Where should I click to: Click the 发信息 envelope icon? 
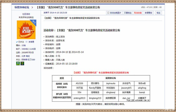[27, 42]
